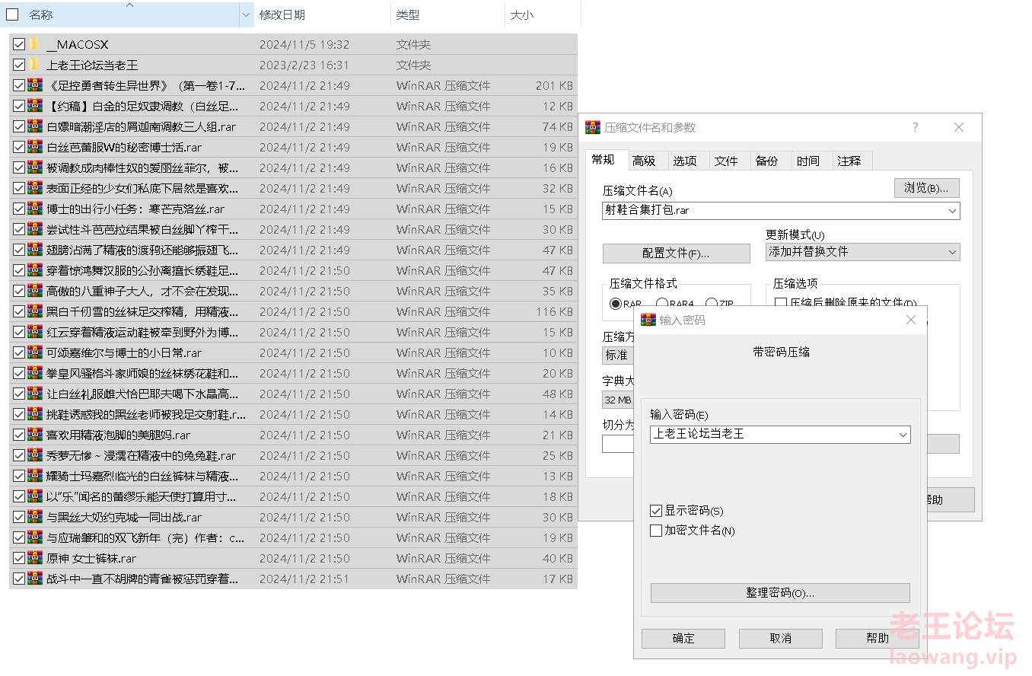Click the 配置文件(F)... button
Screen dimensions: 1032x676
pos(676,253)
